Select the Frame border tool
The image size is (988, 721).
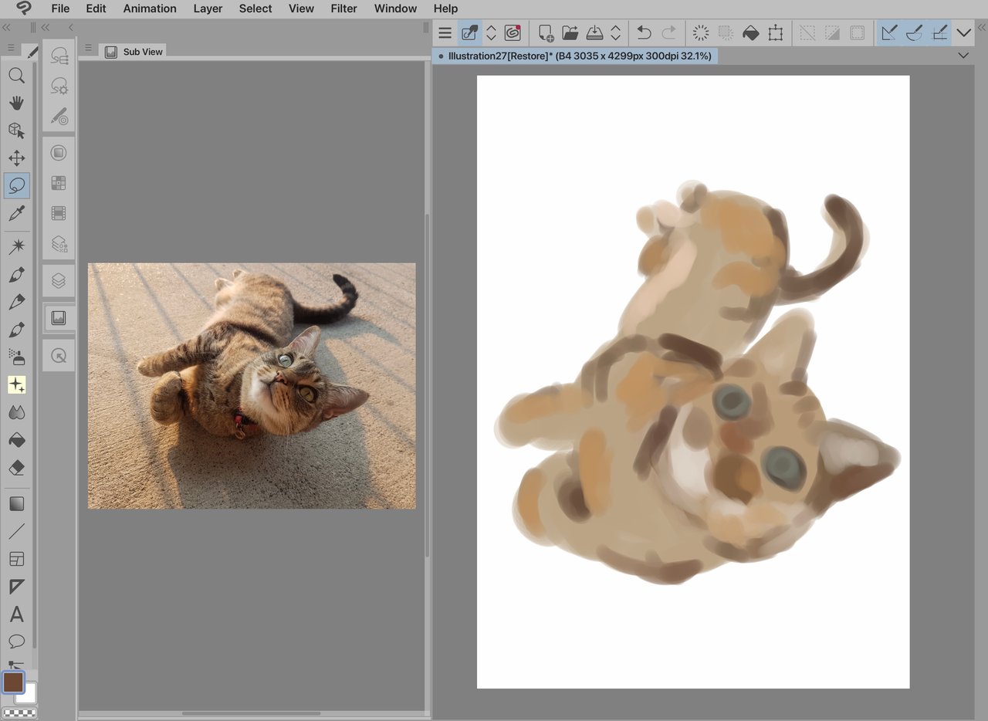pyautogui.click(x=16, y=559)
